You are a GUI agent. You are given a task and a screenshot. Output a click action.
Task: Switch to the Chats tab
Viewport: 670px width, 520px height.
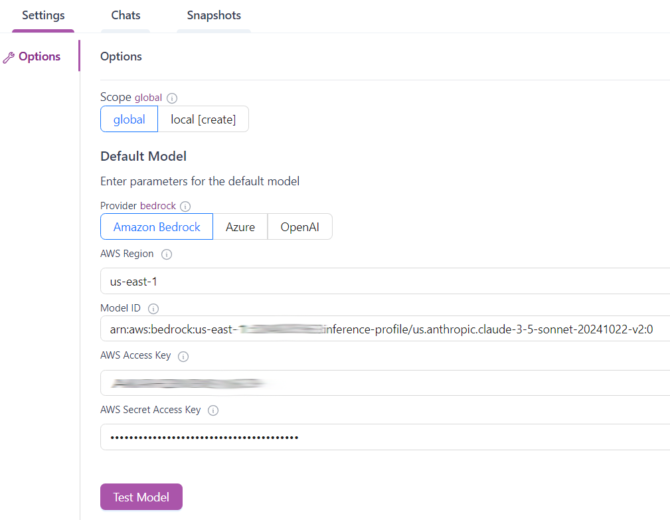click(126, 15)
